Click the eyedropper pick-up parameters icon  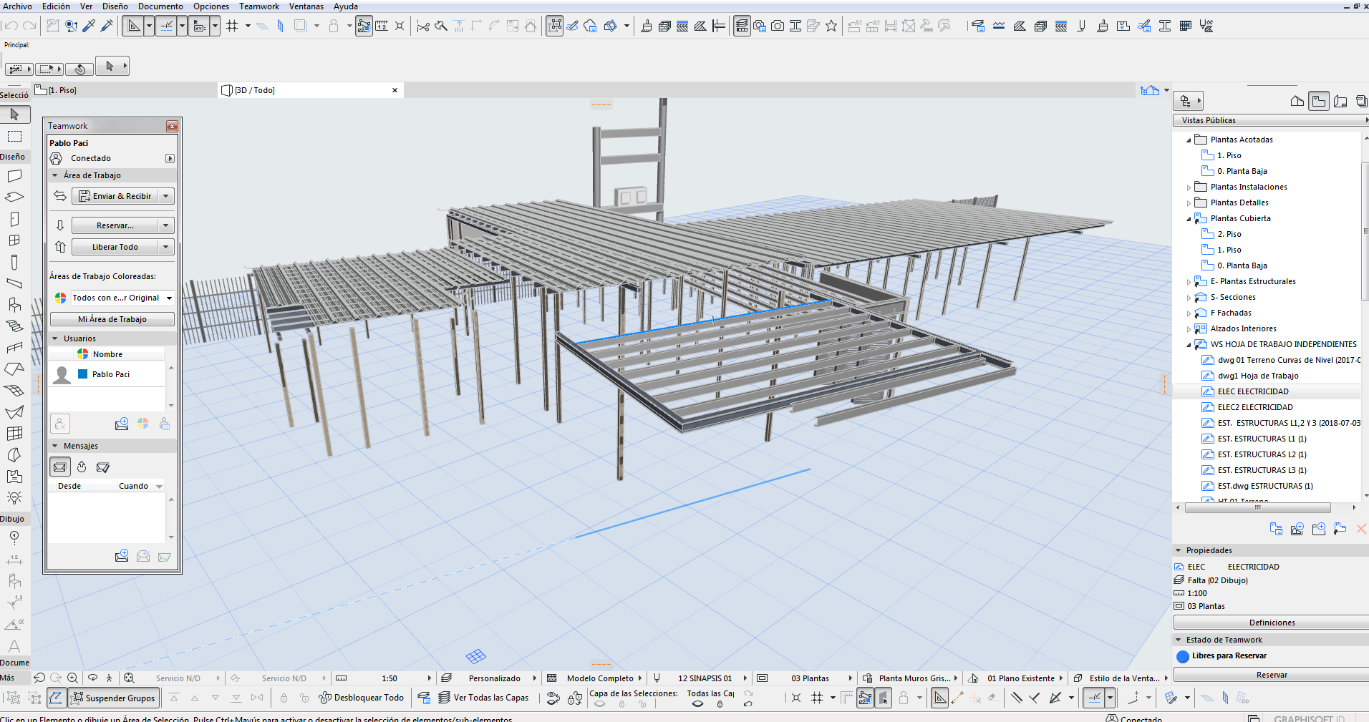89,26
